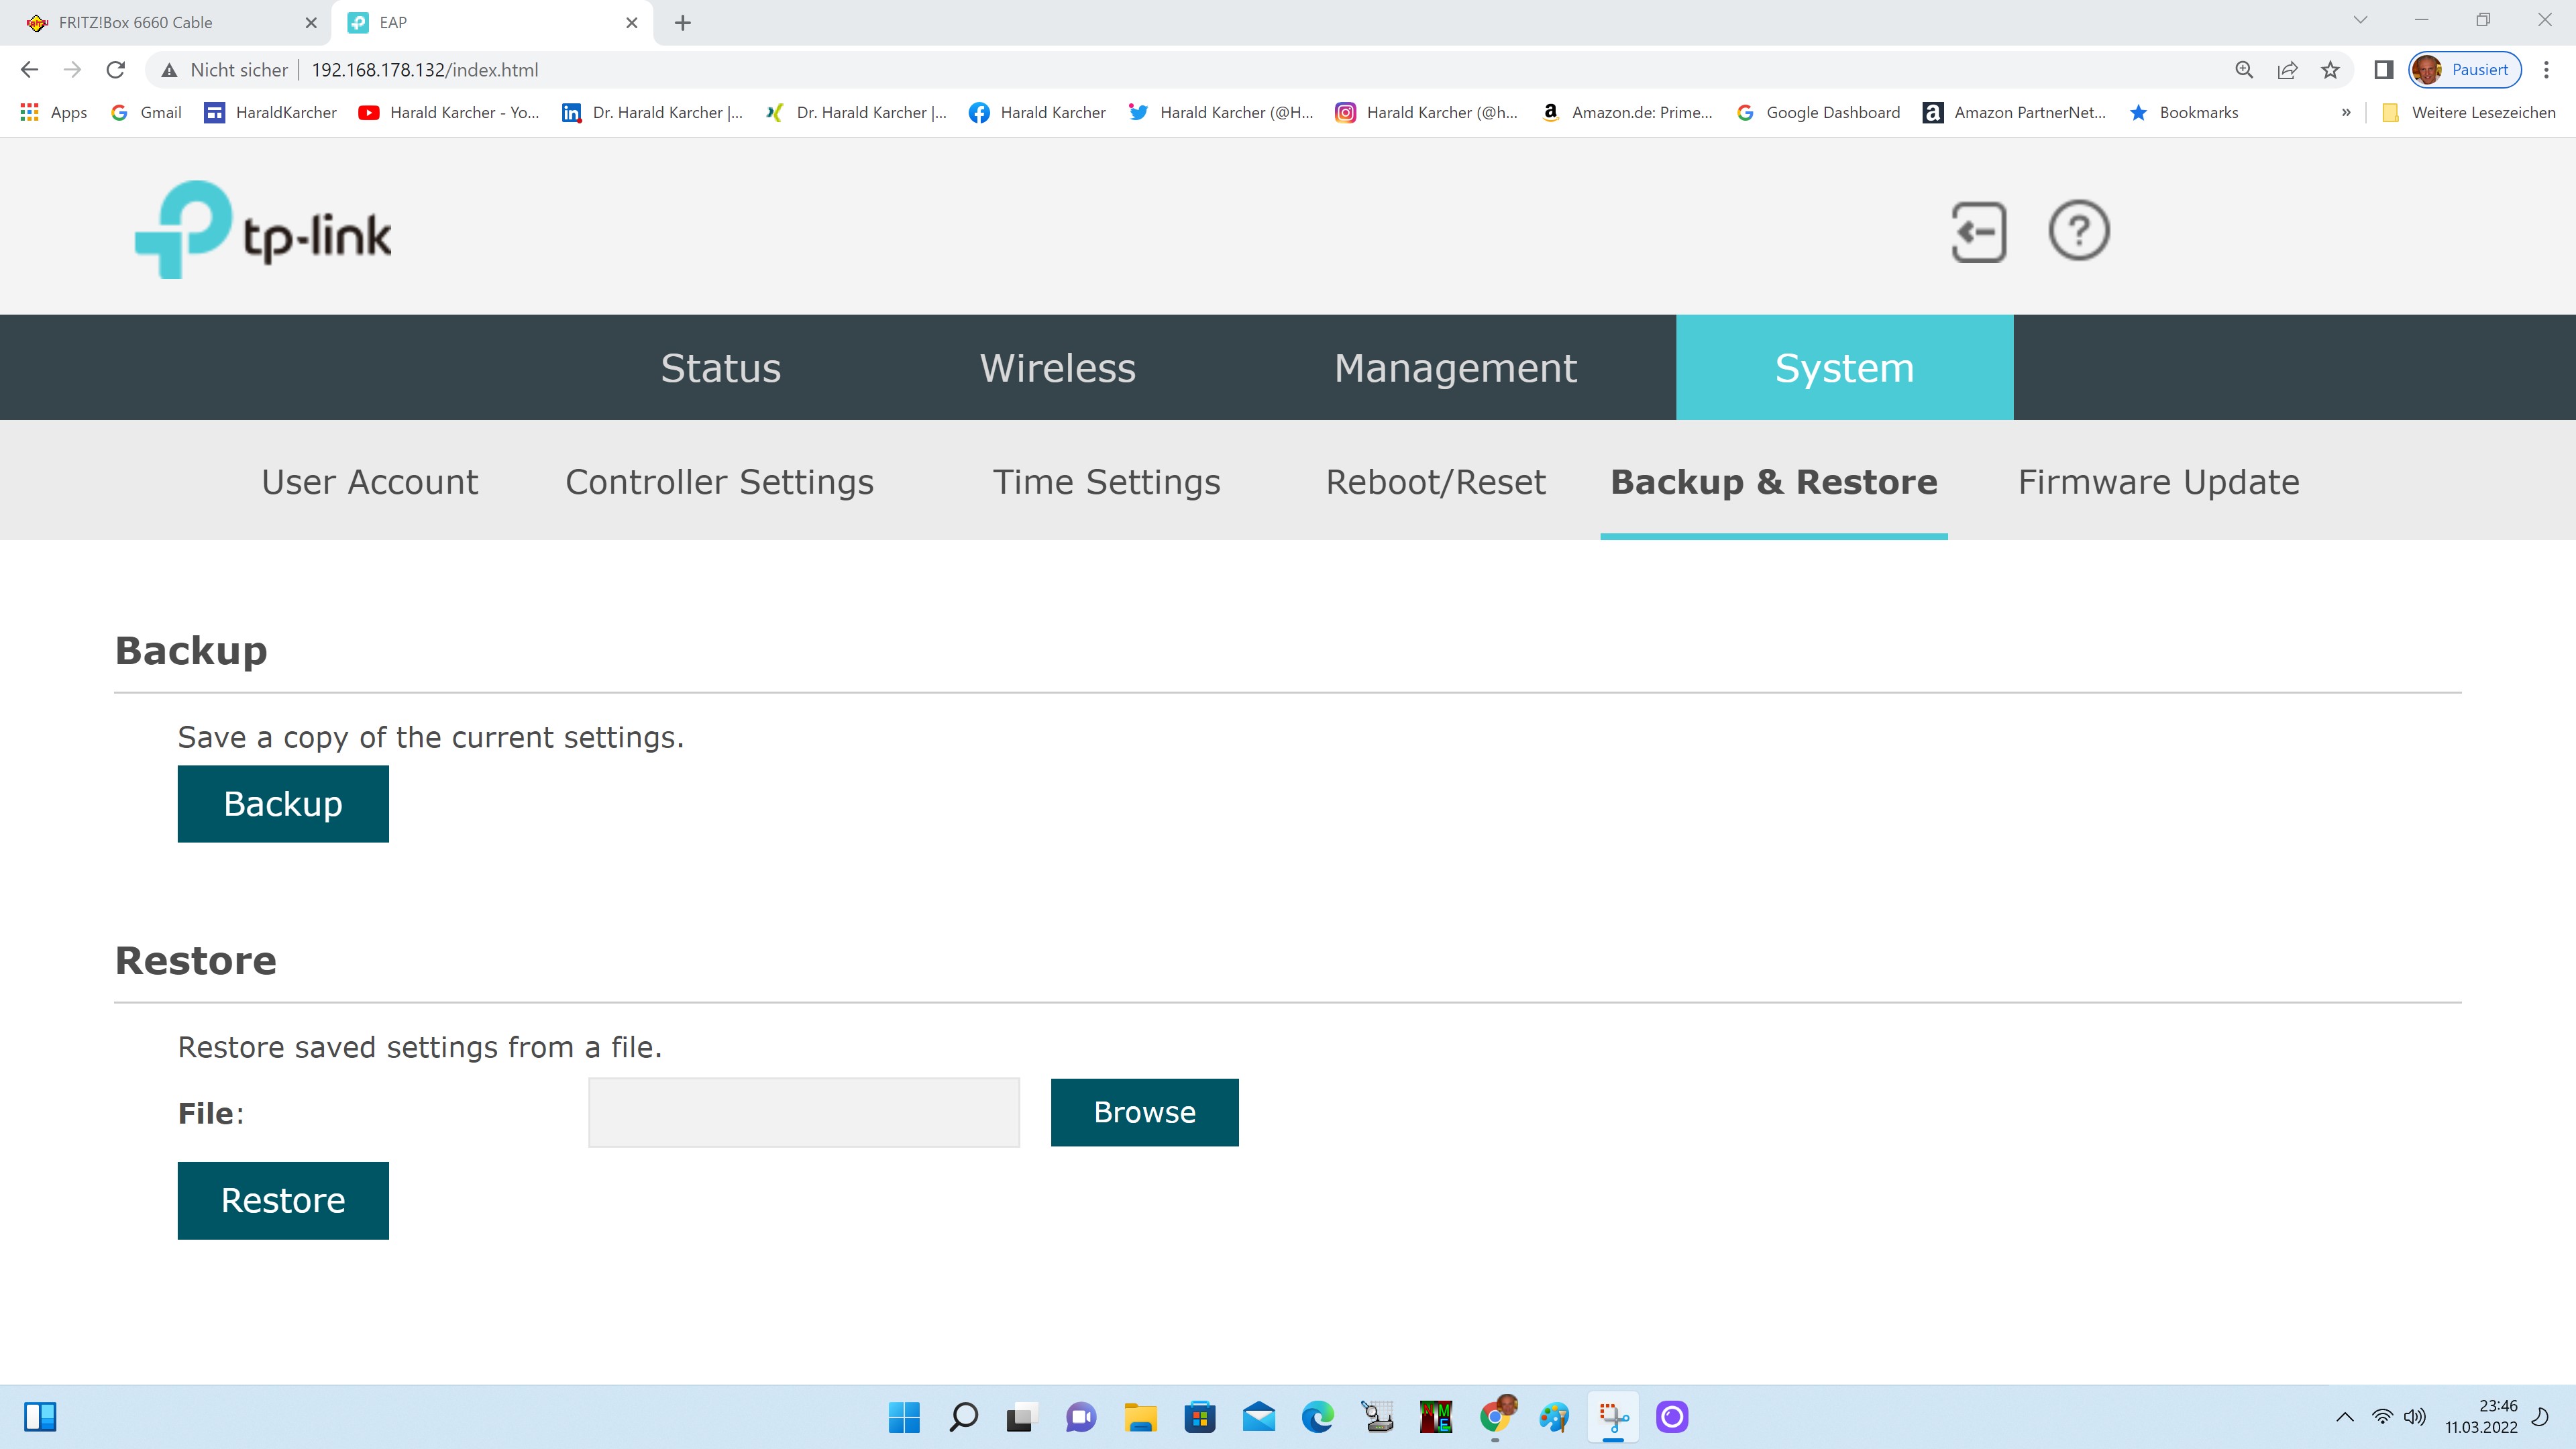
Task: Open File Explorer from taskbar
Action: tap(1140, 1417)
